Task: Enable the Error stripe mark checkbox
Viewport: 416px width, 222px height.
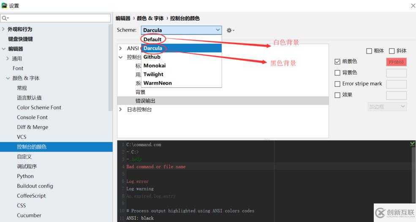Action: click(337, 84)
